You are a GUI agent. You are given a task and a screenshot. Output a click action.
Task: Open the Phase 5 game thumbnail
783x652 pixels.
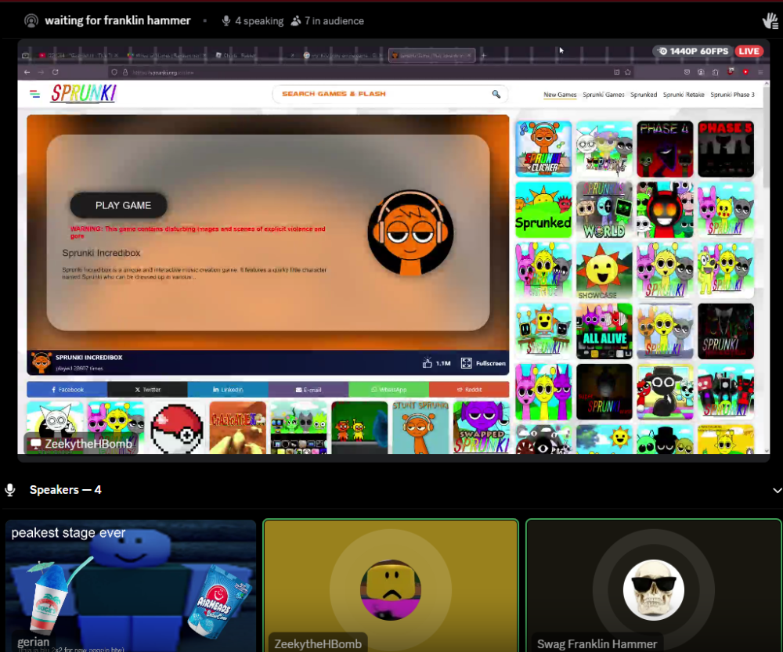[x=726, y=149]
